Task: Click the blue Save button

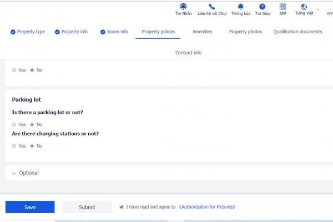Action: (30, 207)
